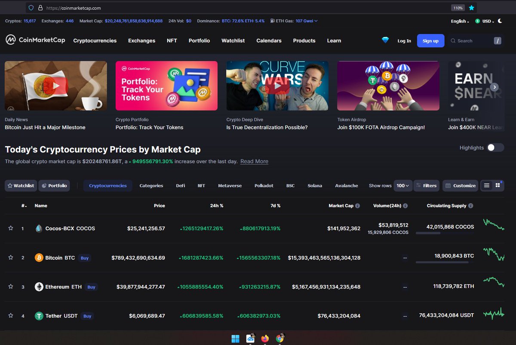Star Ethereum to watchlist
Viewport: 516px width, 345px height.
pyautogui.click(x=11, y=287)
